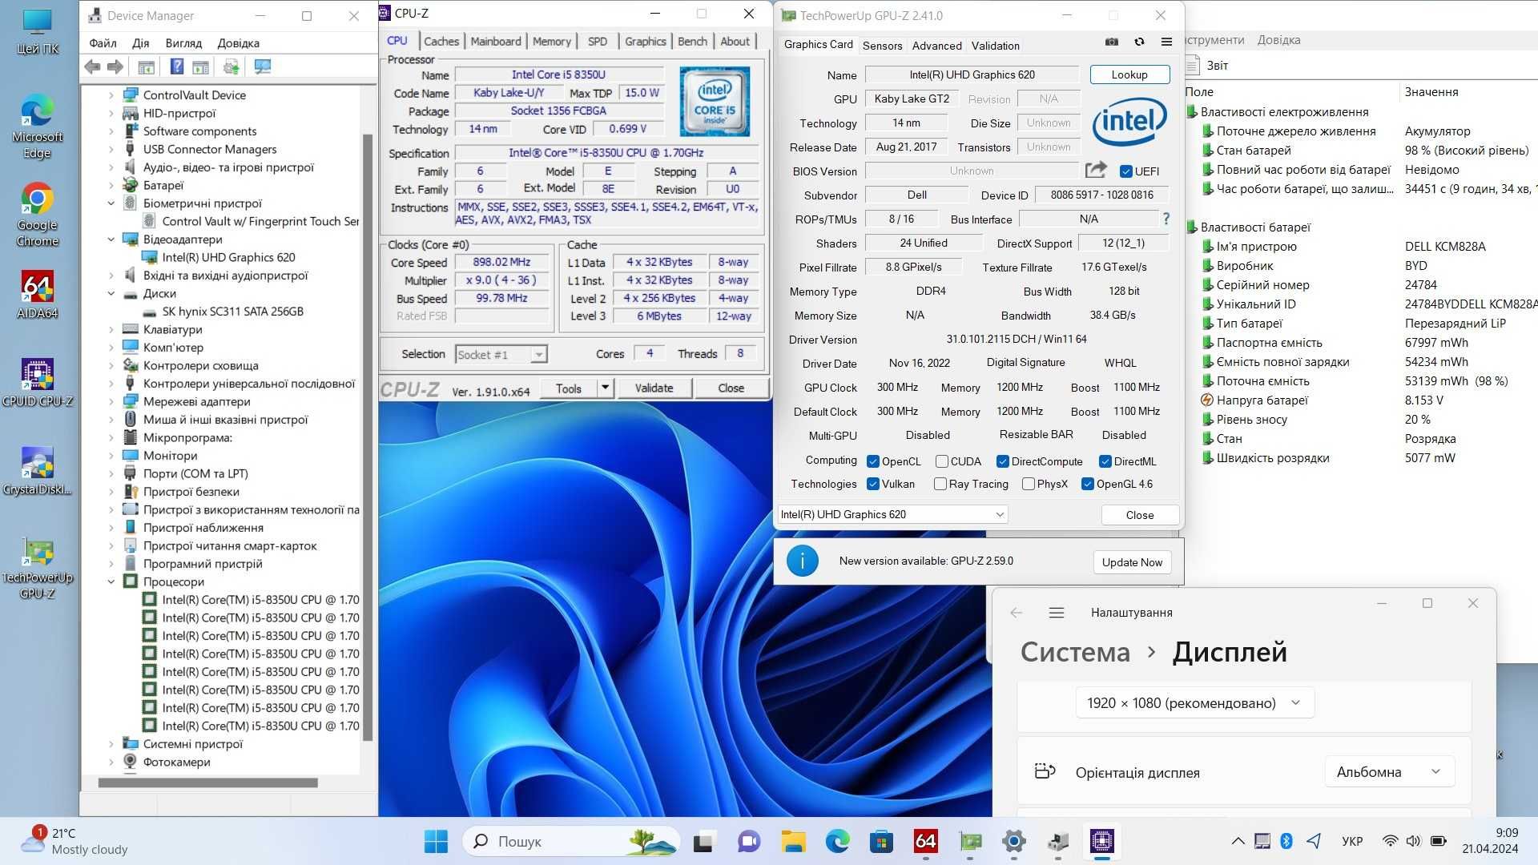Viewport: 1538px width, 865px height.
Task: Toggle Vulkan checkbox in GPU-Z
Action: (x=873, y=484)
